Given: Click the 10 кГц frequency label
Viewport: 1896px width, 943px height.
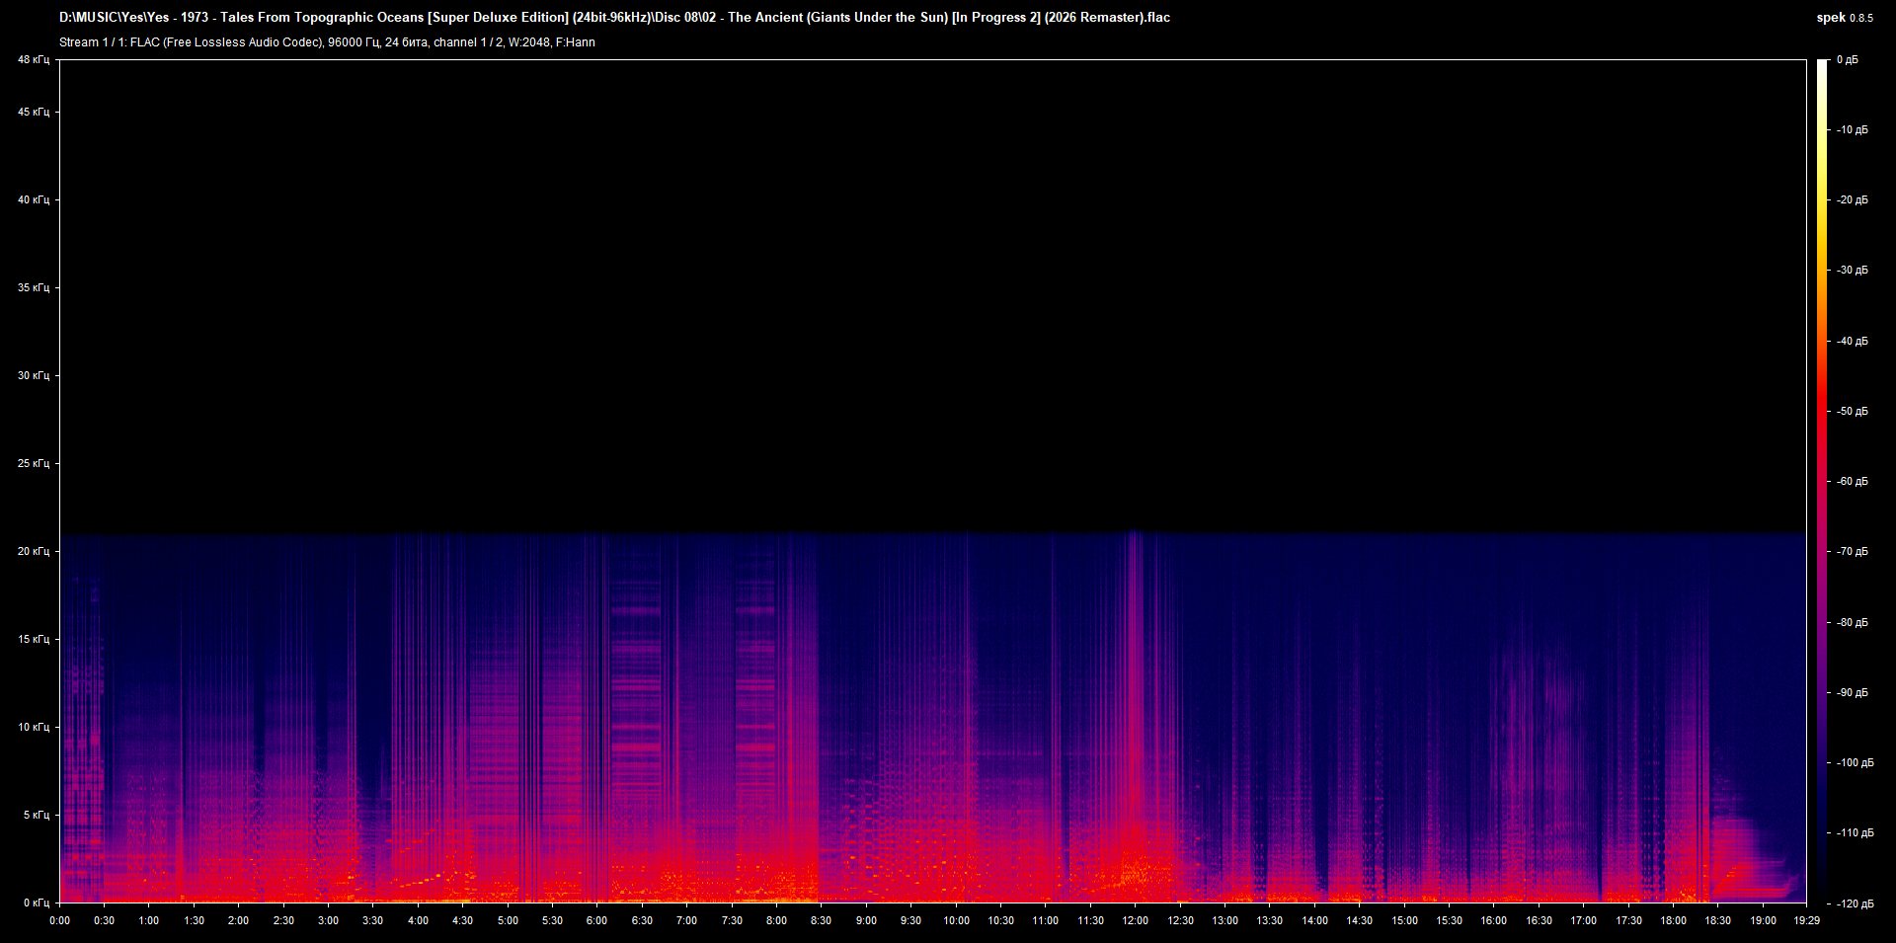Looking at the screenshot, I should pos(34,727).
